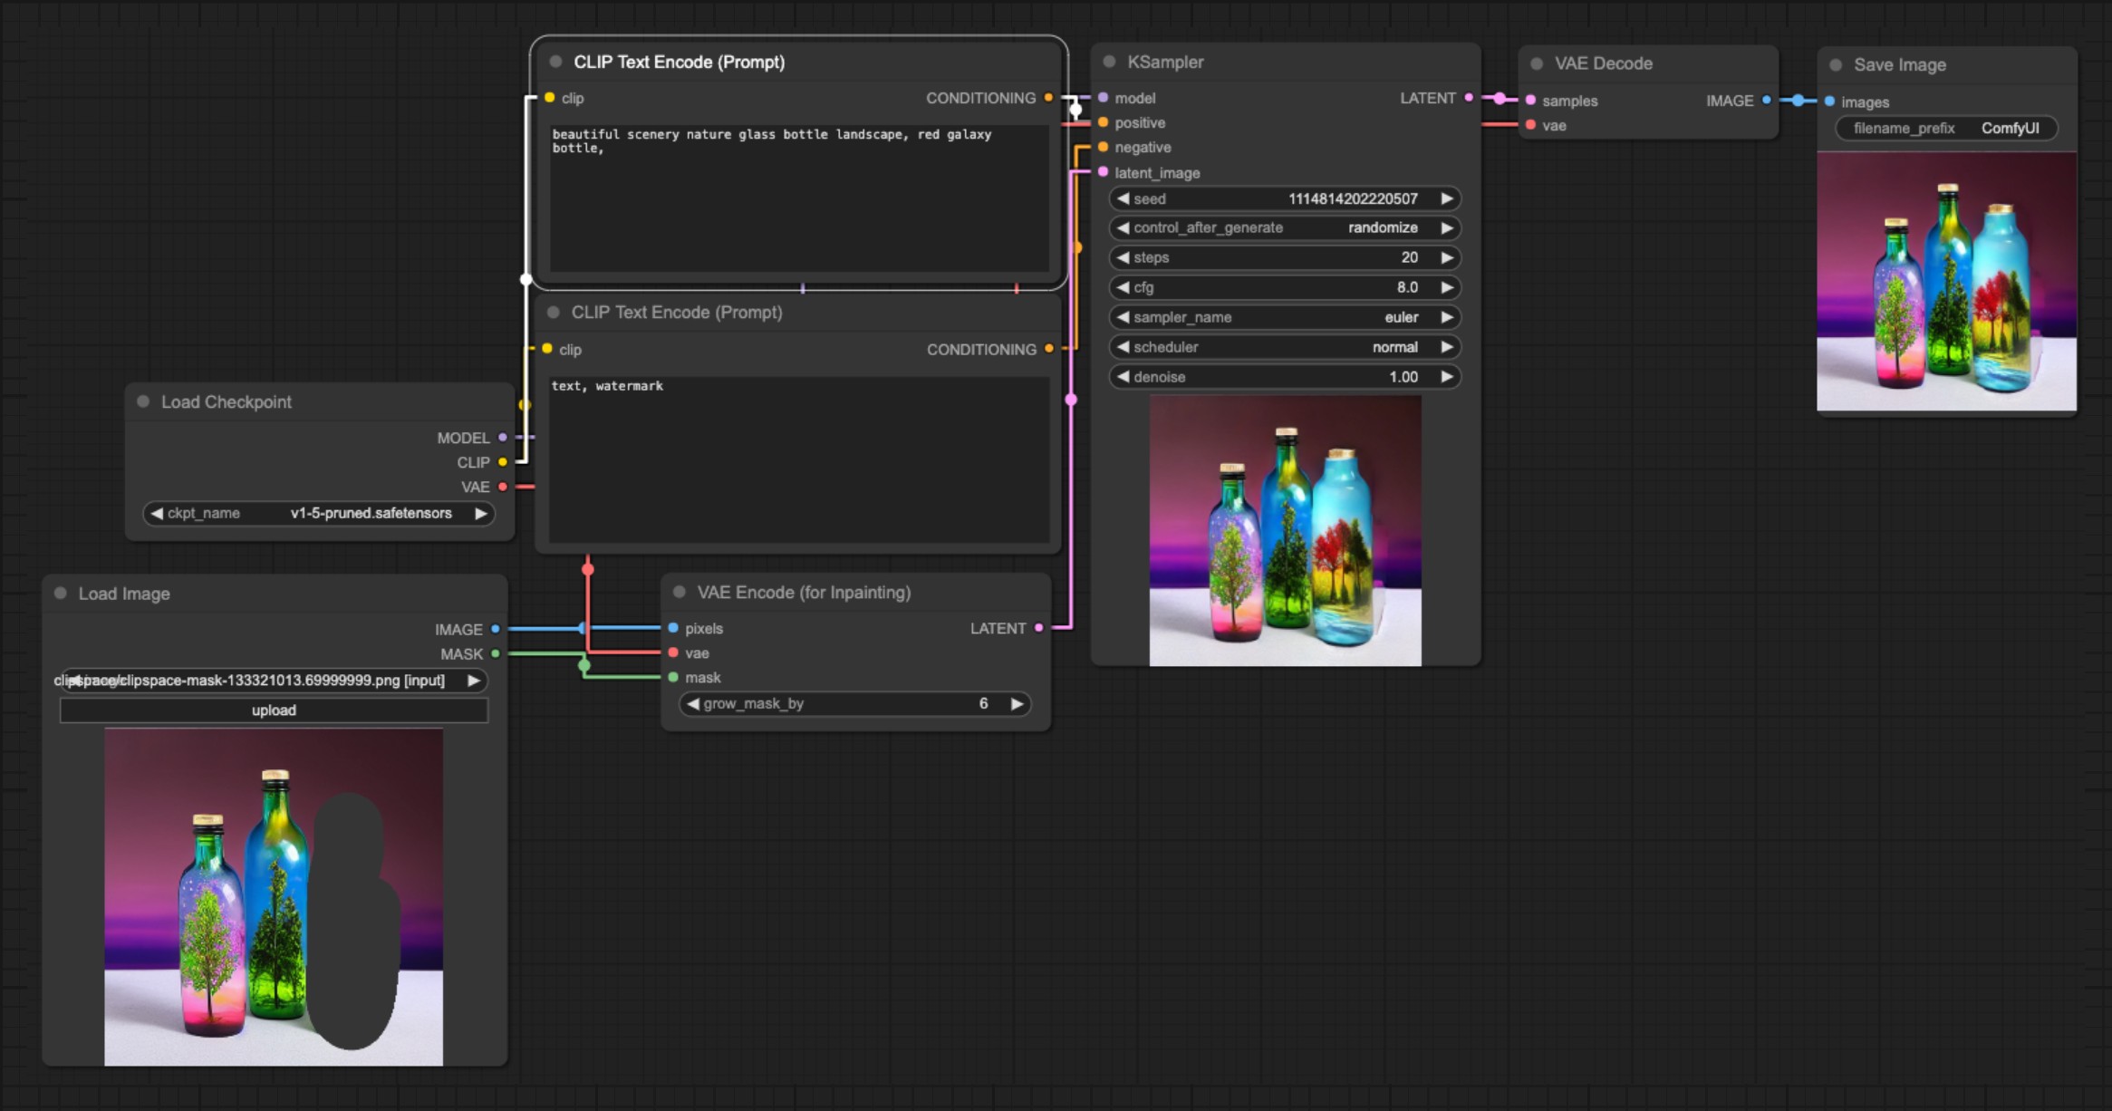Click the positive prompt text box
This screenshot has height=1111, width=2112.
pyautogui.click(x=799, y=198)
